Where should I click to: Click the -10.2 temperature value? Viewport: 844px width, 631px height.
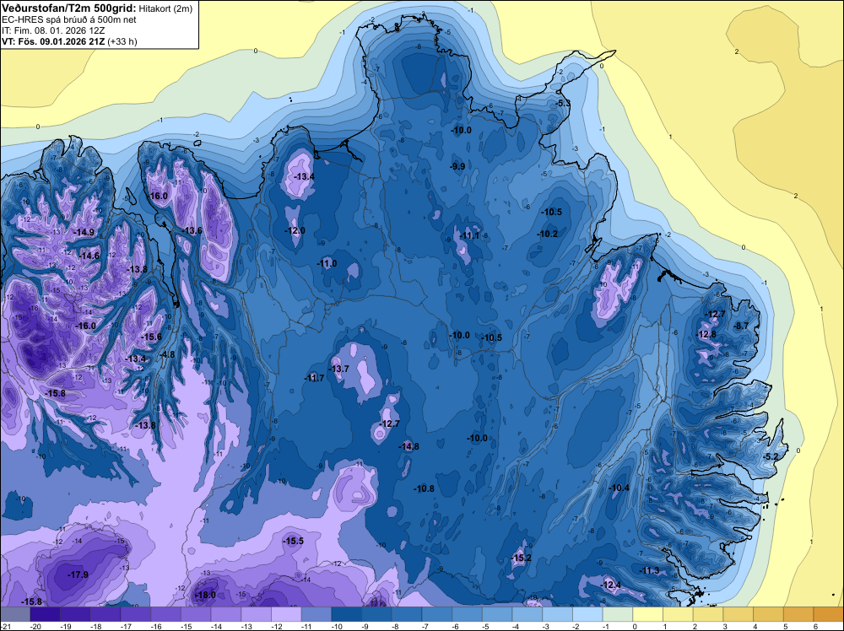[x=548, y=234]
